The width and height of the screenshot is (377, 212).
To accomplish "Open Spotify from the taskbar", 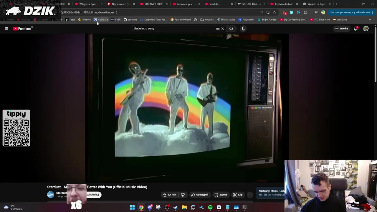I will tap(210, 207).
